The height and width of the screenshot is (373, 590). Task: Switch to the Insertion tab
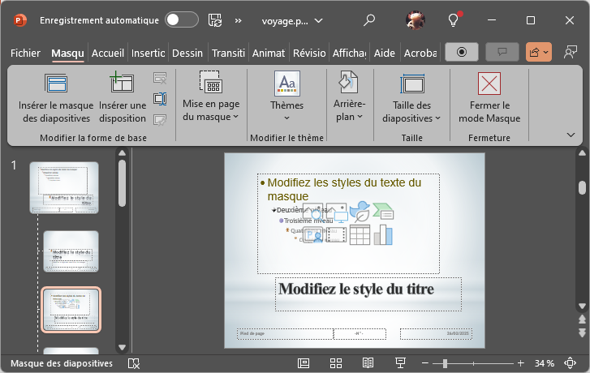(148, 53)
